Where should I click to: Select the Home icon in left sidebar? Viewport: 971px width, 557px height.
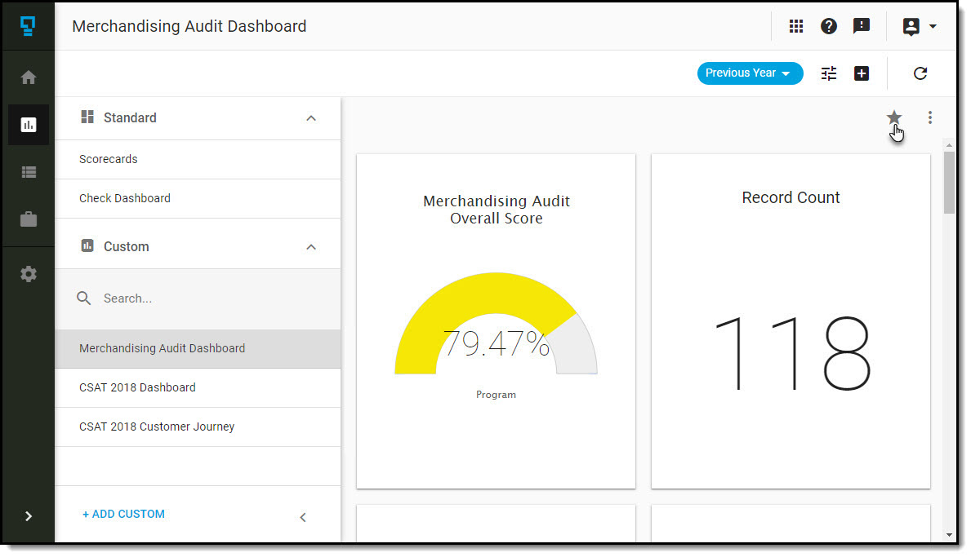click(28, 77)
